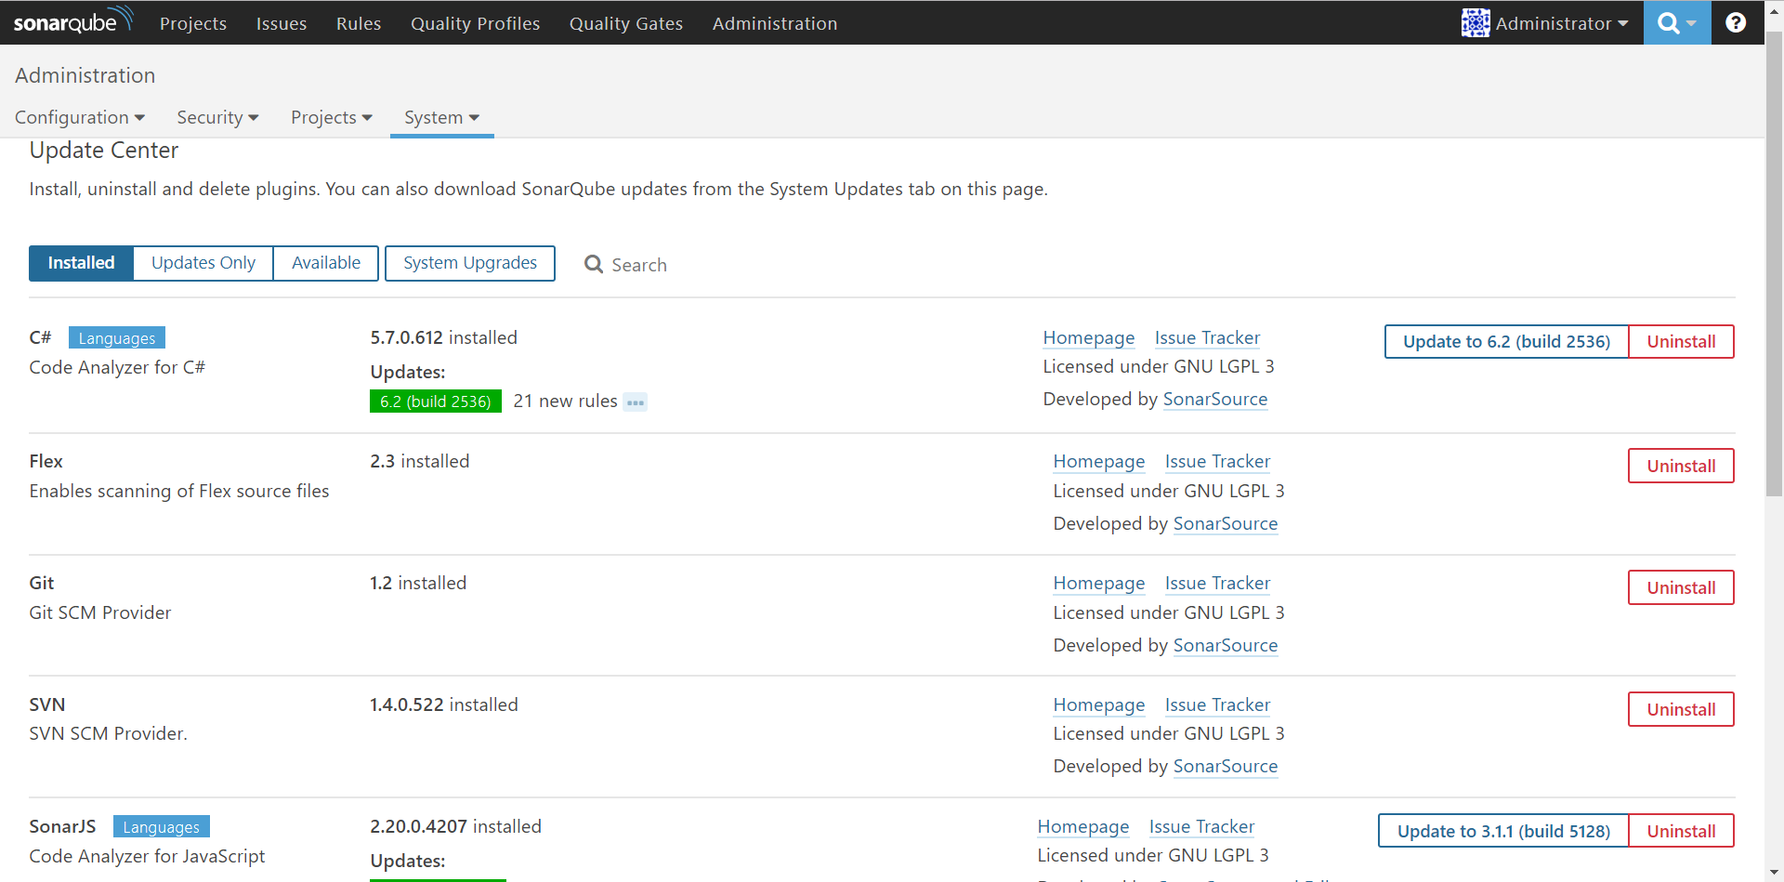Open the Projects admin dropdown menu
The image size is (1784, 882).
pos(332,117)
